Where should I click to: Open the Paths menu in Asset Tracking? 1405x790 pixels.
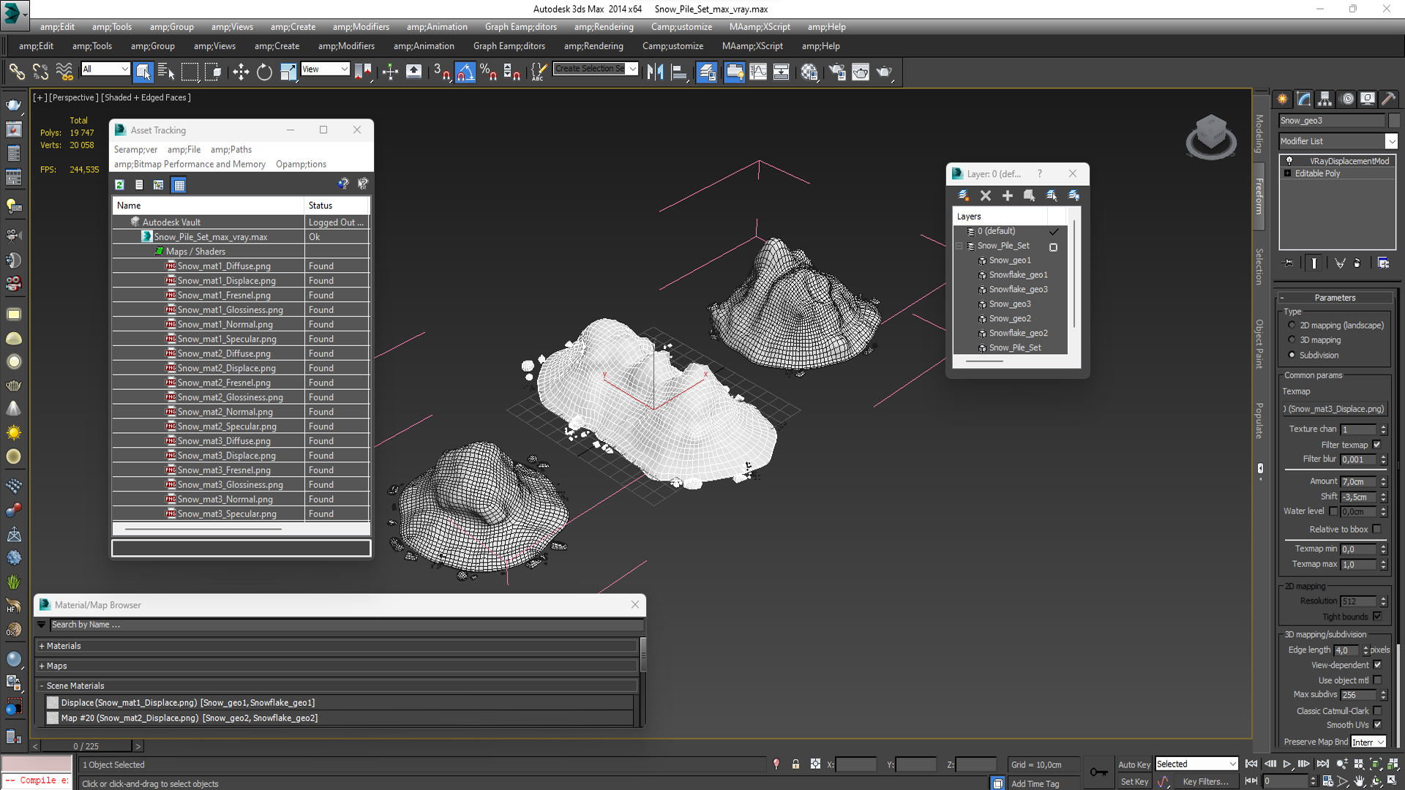231,149
